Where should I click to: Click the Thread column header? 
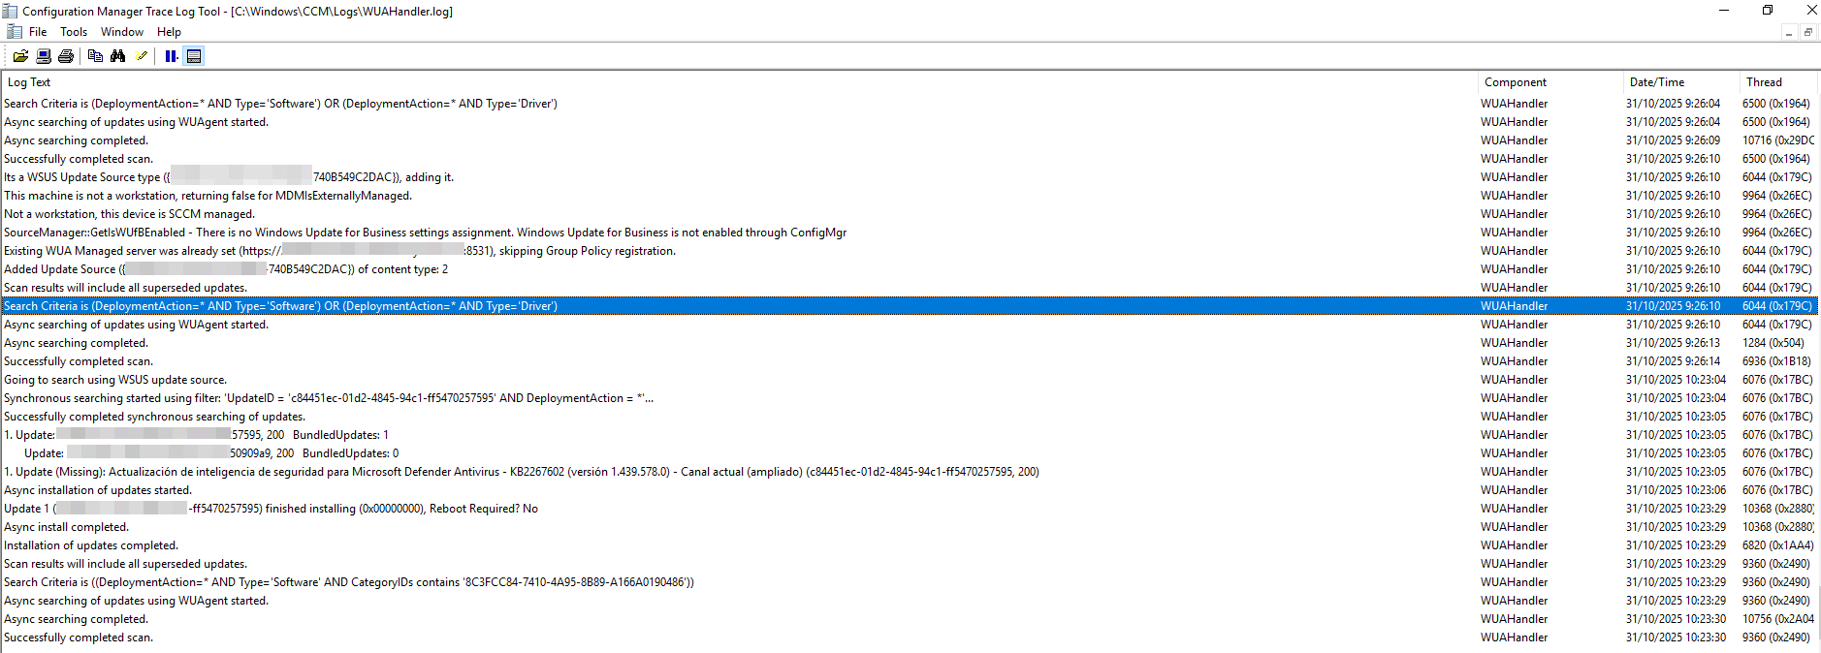(1764, 82)
